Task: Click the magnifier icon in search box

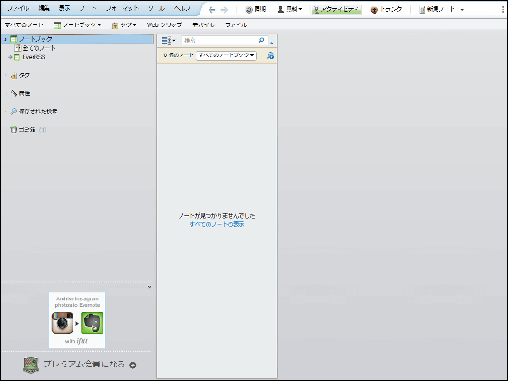Action: pyautogui.click(x=261, y=40)
